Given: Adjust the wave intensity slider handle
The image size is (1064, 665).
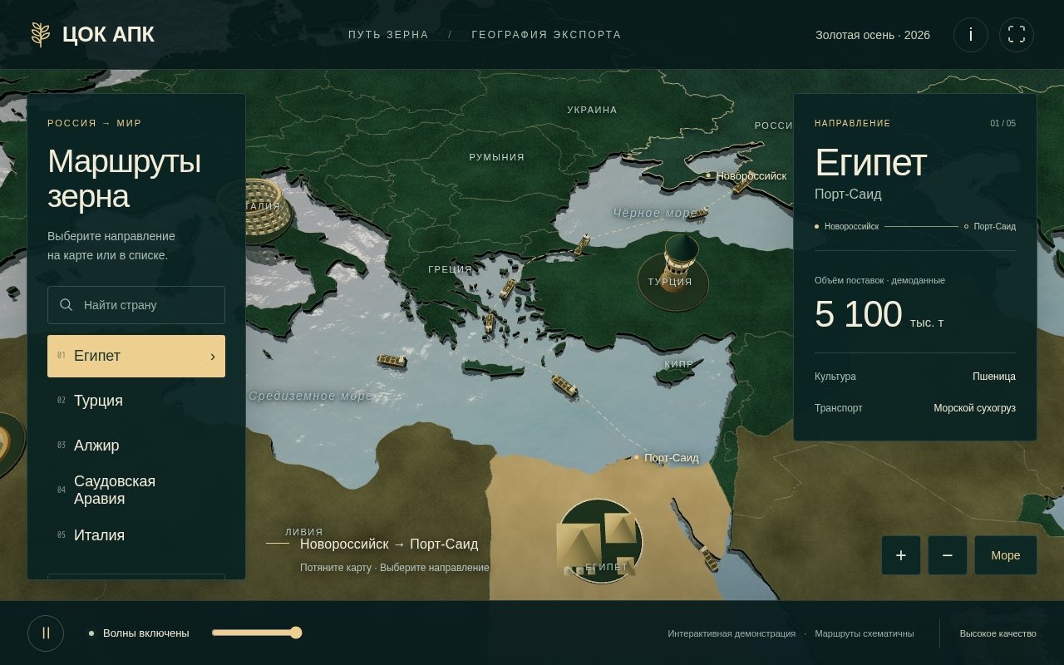Looking at the screenshot, I should click(296, 633).
